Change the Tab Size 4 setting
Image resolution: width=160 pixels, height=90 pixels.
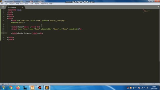click(x=142, y=84)
